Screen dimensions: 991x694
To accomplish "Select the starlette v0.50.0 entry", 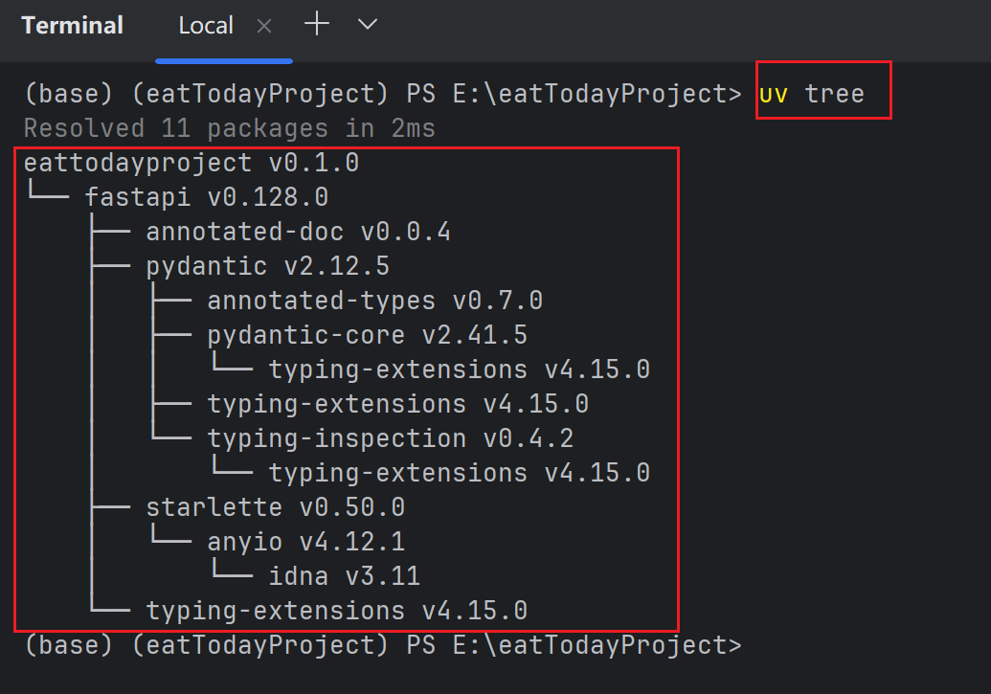I will pyautogui.click(x=275, y=507).
